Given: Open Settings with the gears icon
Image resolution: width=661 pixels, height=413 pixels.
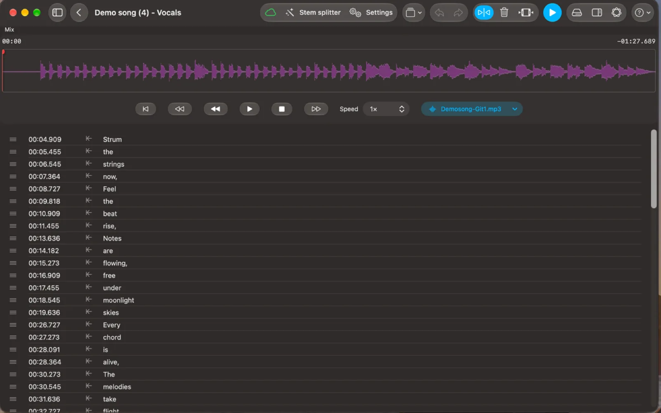Looking at the screenshot, I should (x=371, y=12).
